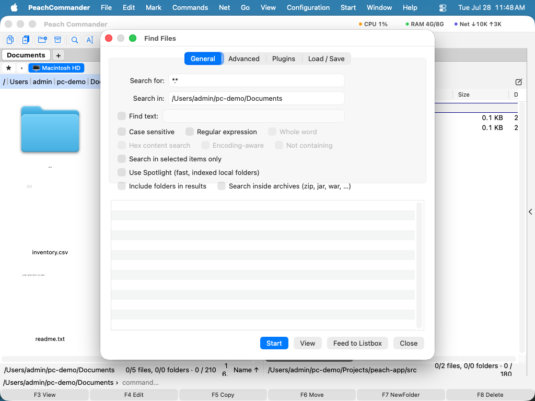Viewport: 535px width, 401px height.
Task: Click the Name sort indicator in status bar
Action: tap(246, 370)
